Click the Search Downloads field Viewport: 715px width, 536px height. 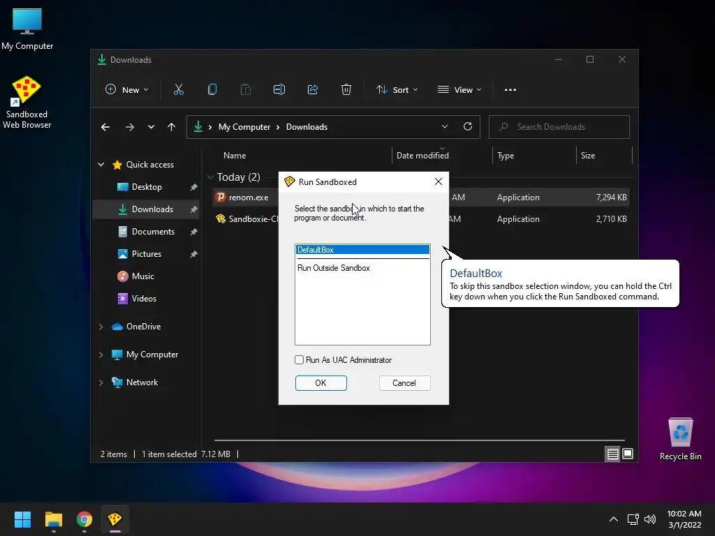(559, 127)
